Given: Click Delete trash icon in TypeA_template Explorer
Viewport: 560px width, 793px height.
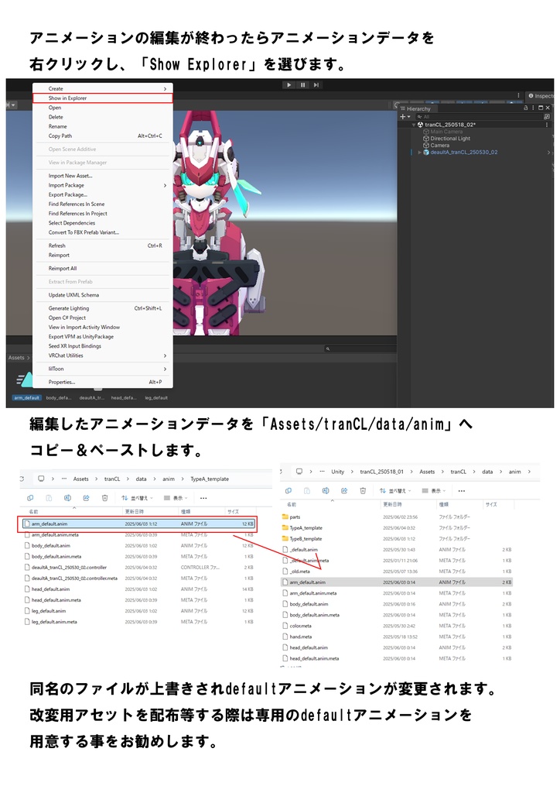Looking at the screenshot, I should [104, 498].
